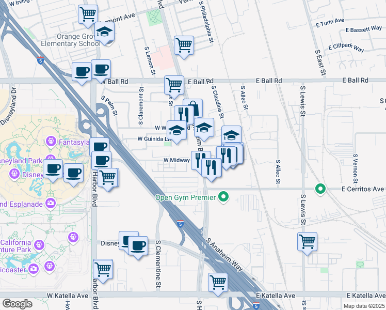Image resolution: width=386 pixels, height=310 pixels.
Task: Click the 'S Philadelphia St' street label
Action: tap(206, 21)
